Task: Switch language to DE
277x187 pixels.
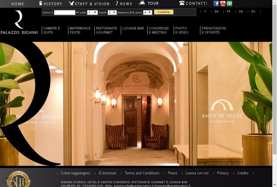Action: pos(241,12)
